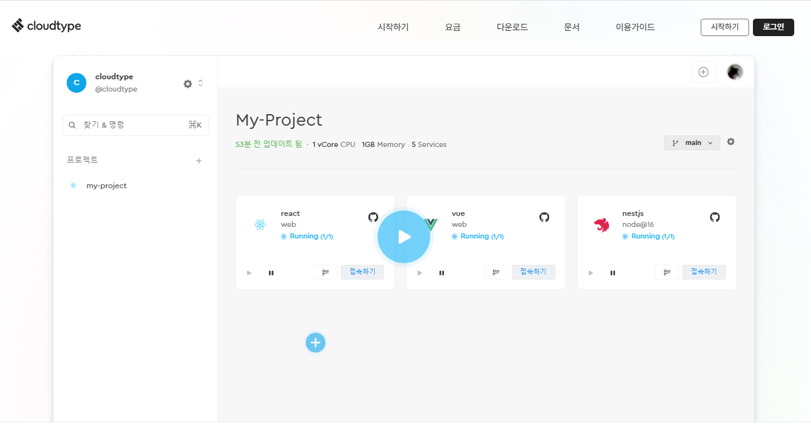The height and width of the screenshot is (430, 811).
Task: Open the GitHub repository icon on the nestjs card
Action: pyautogui.click(x=714, y=217)
